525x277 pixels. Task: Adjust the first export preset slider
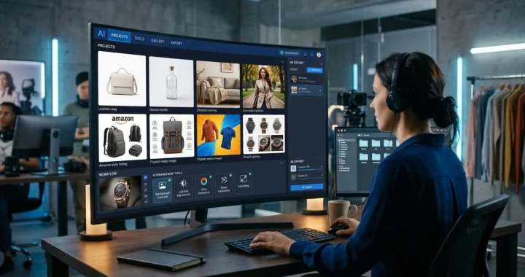pos(310,170)
